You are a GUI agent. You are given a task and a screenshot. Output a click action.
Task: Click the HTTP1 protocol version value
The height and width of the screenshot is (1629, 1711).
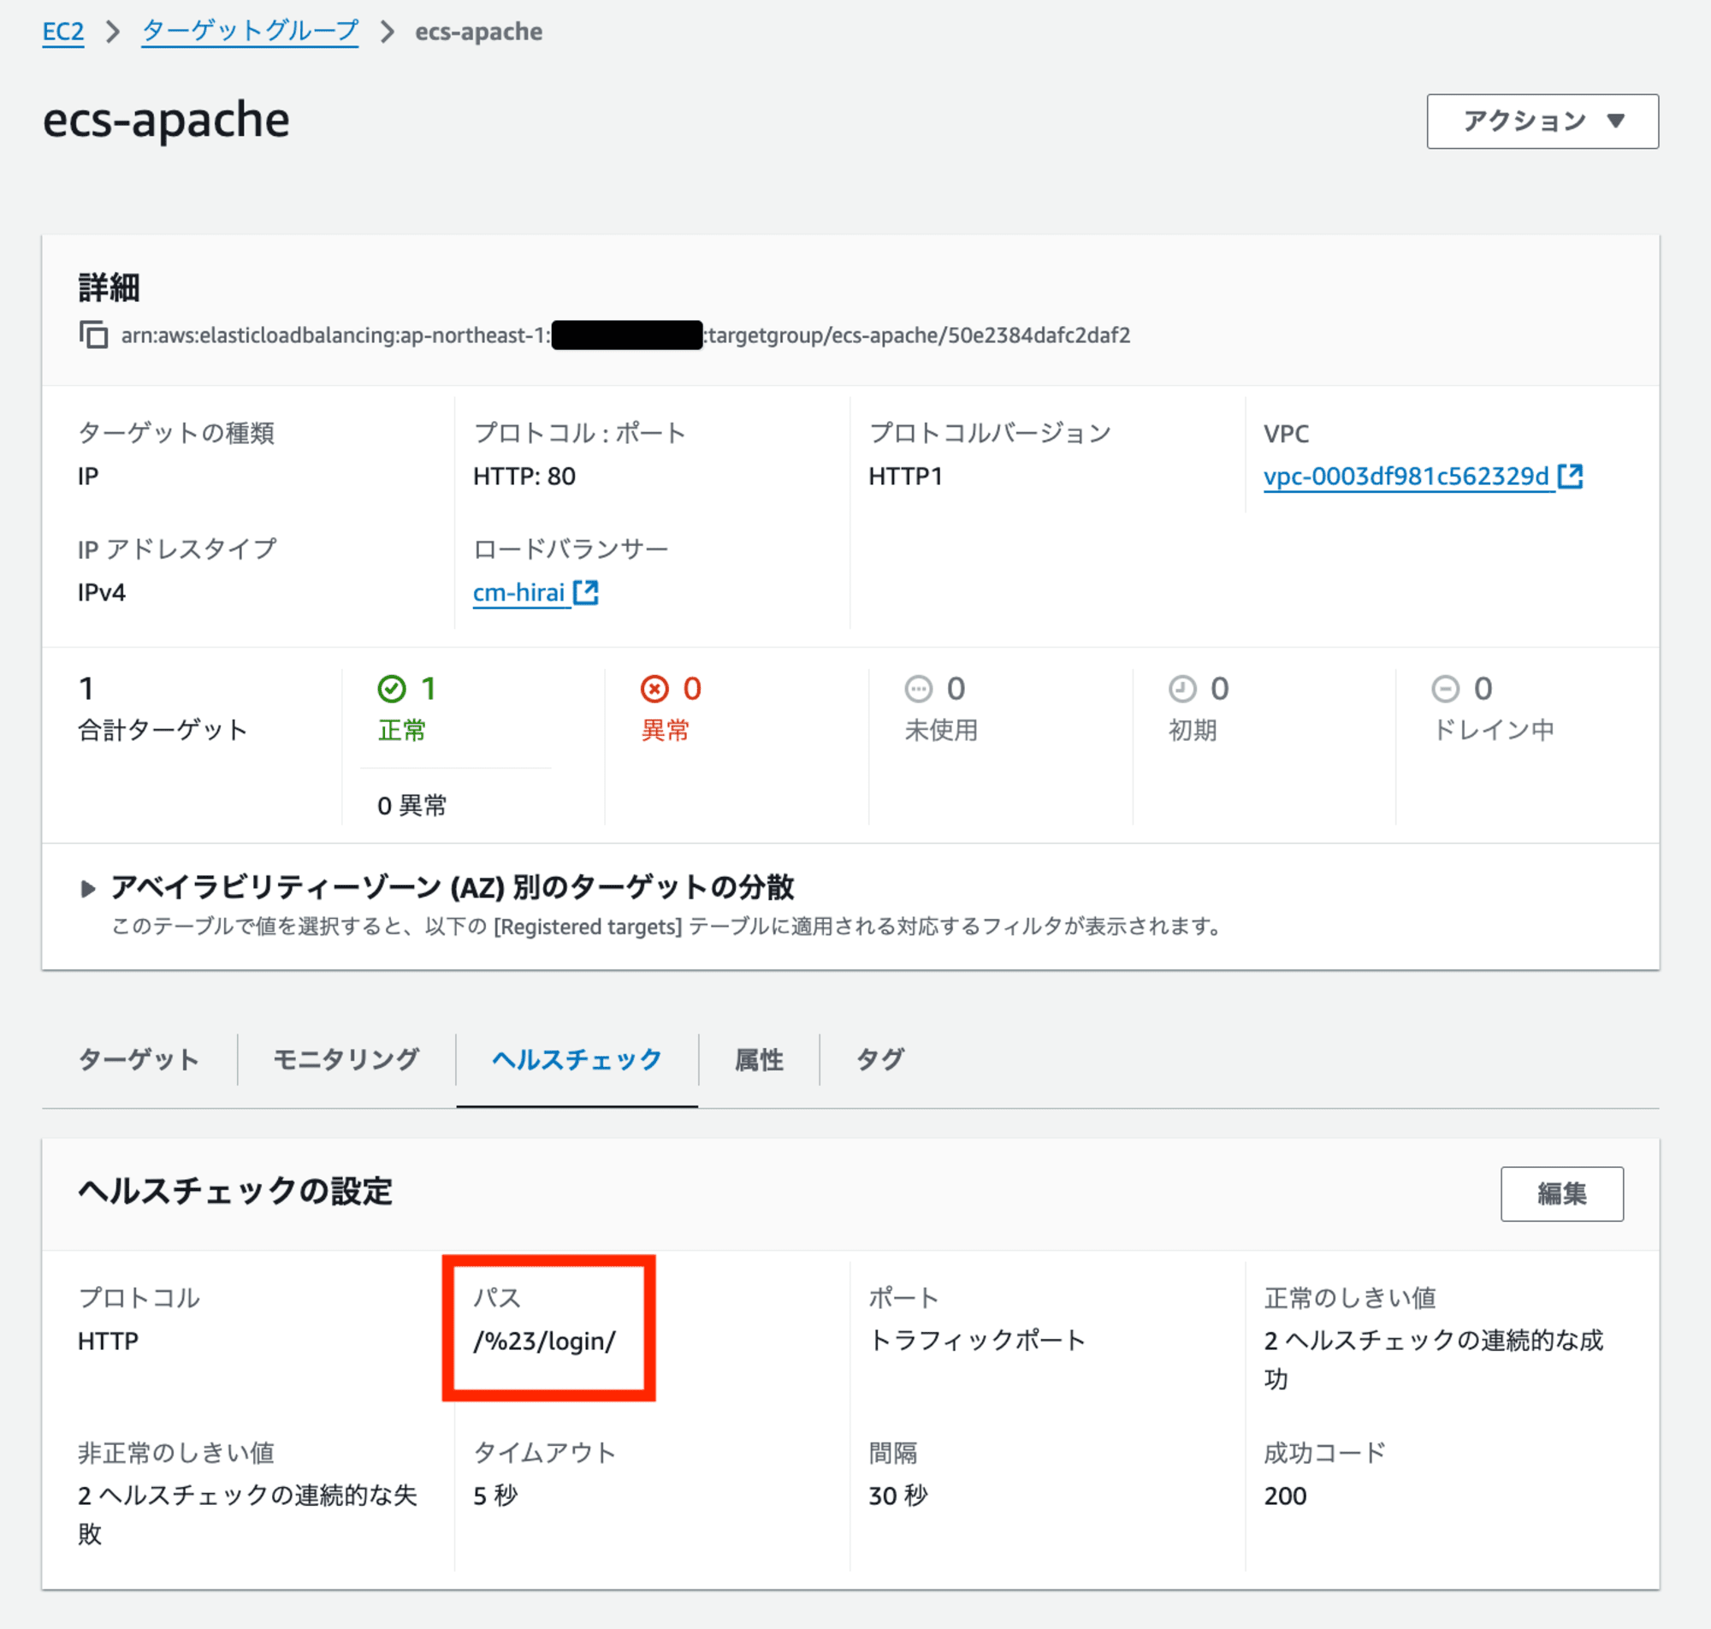[905, 476]
